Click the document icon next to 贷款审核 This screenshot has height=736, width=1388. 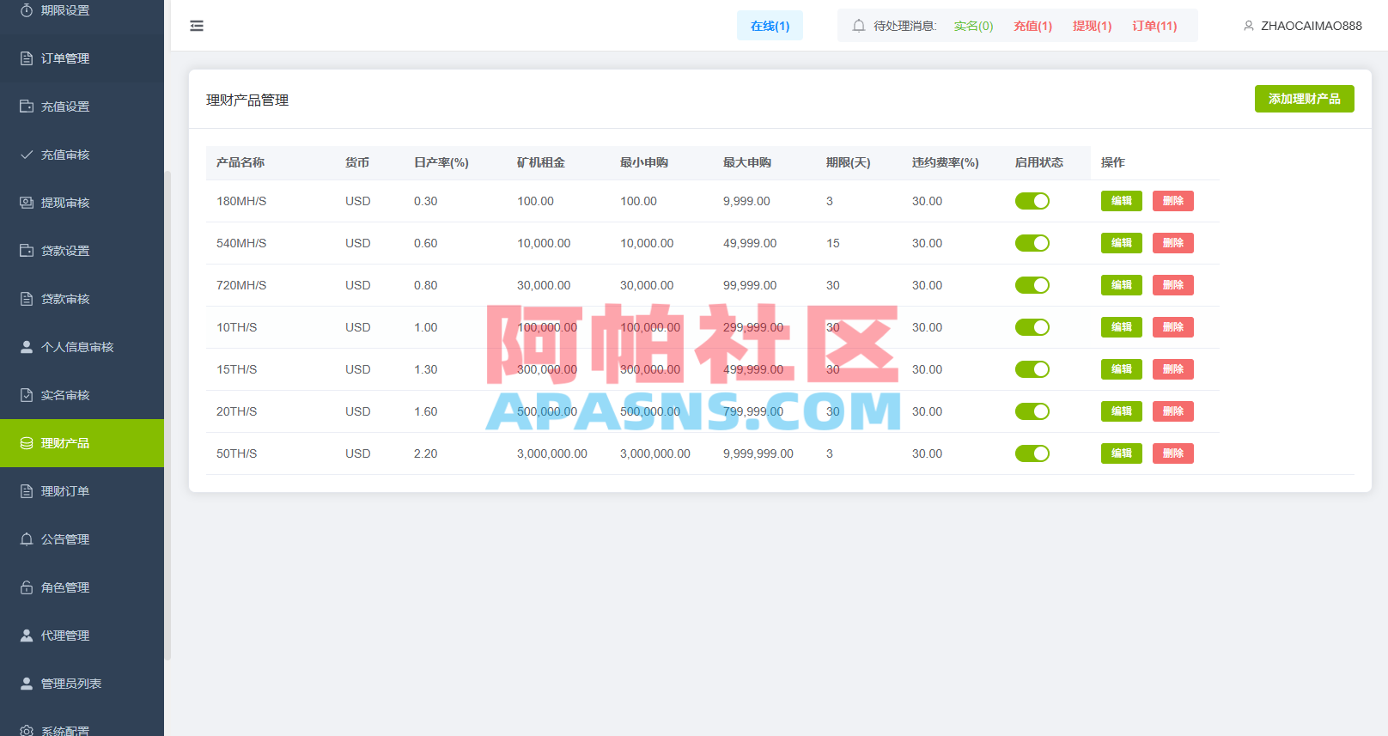pyautogui.click(x=27, y=299)
